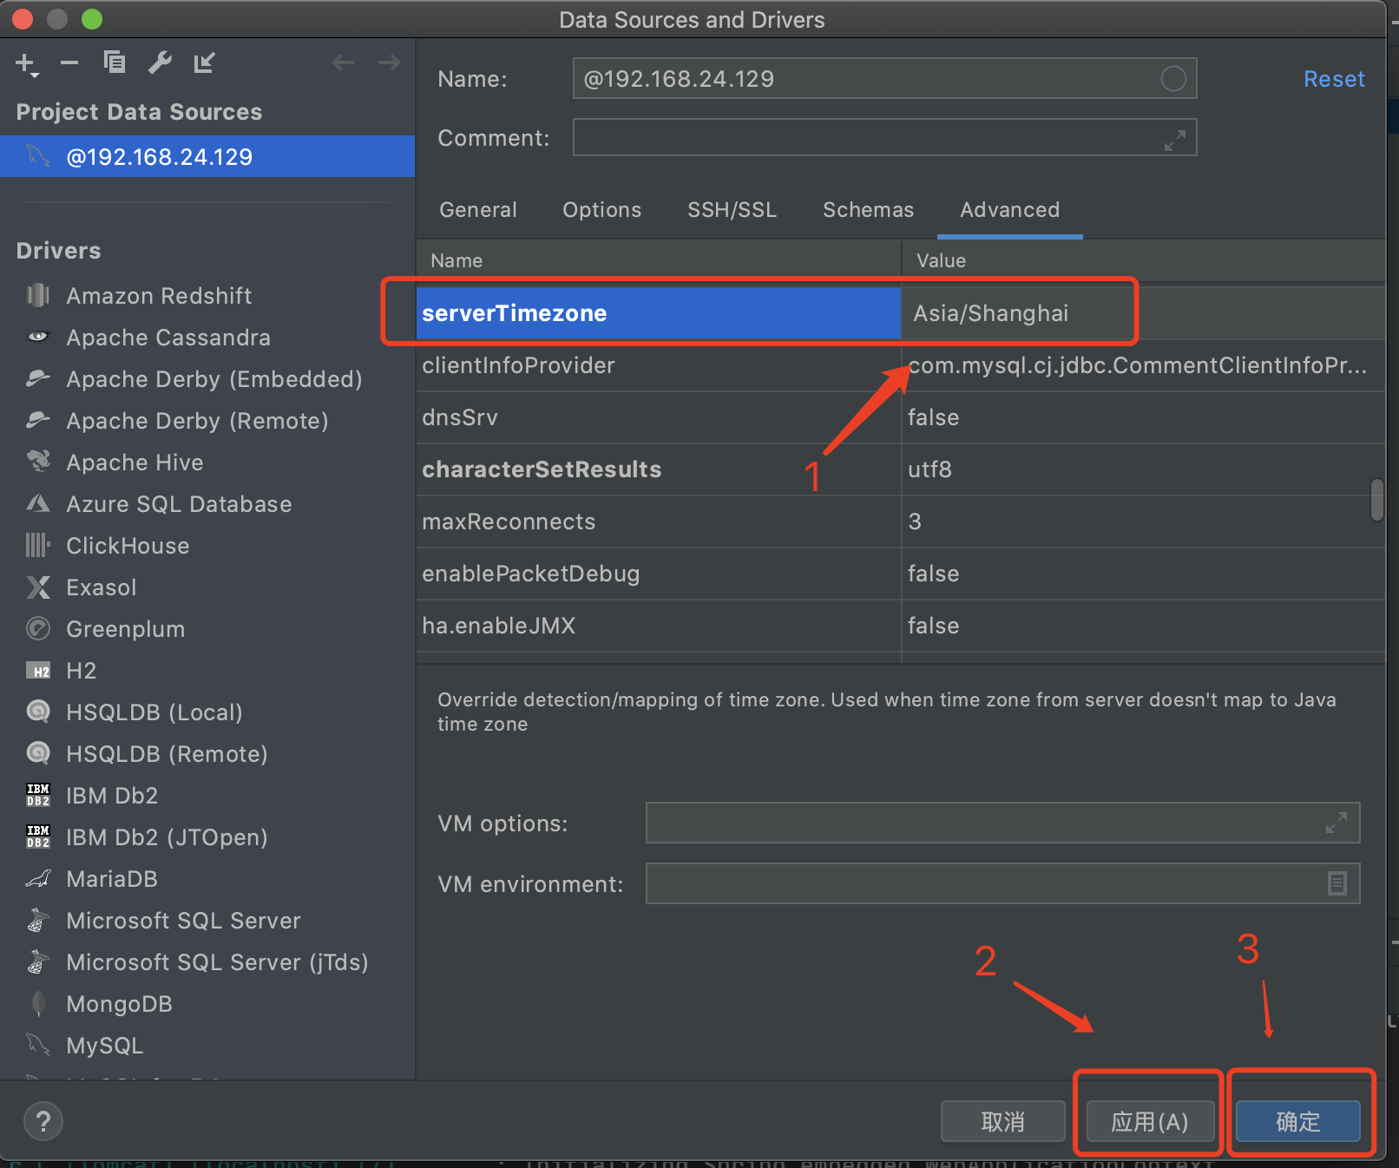Viewport: 1399px width, 1168px height.
Task: Select HSQLDB (Remote) driver
Action: [207, 754]
